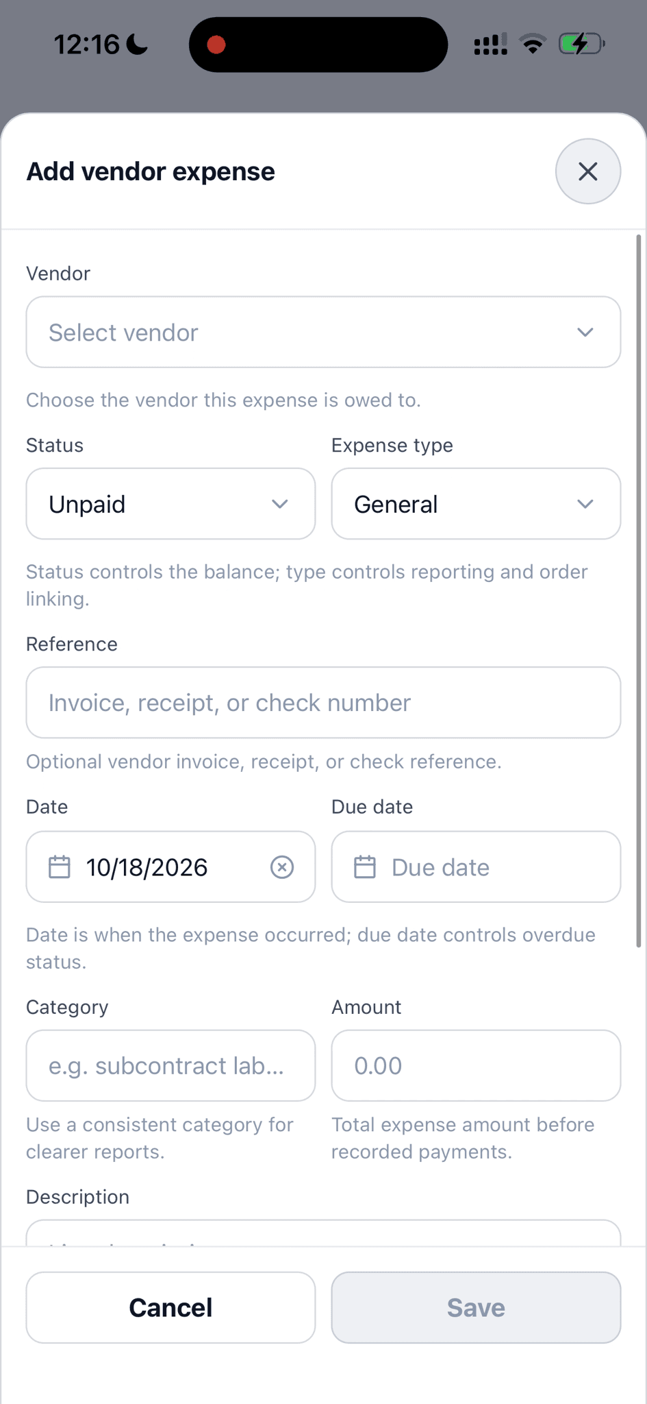Open the Select vendor dropdown
Screen dimensions: 647x1404
click(323, 332)
